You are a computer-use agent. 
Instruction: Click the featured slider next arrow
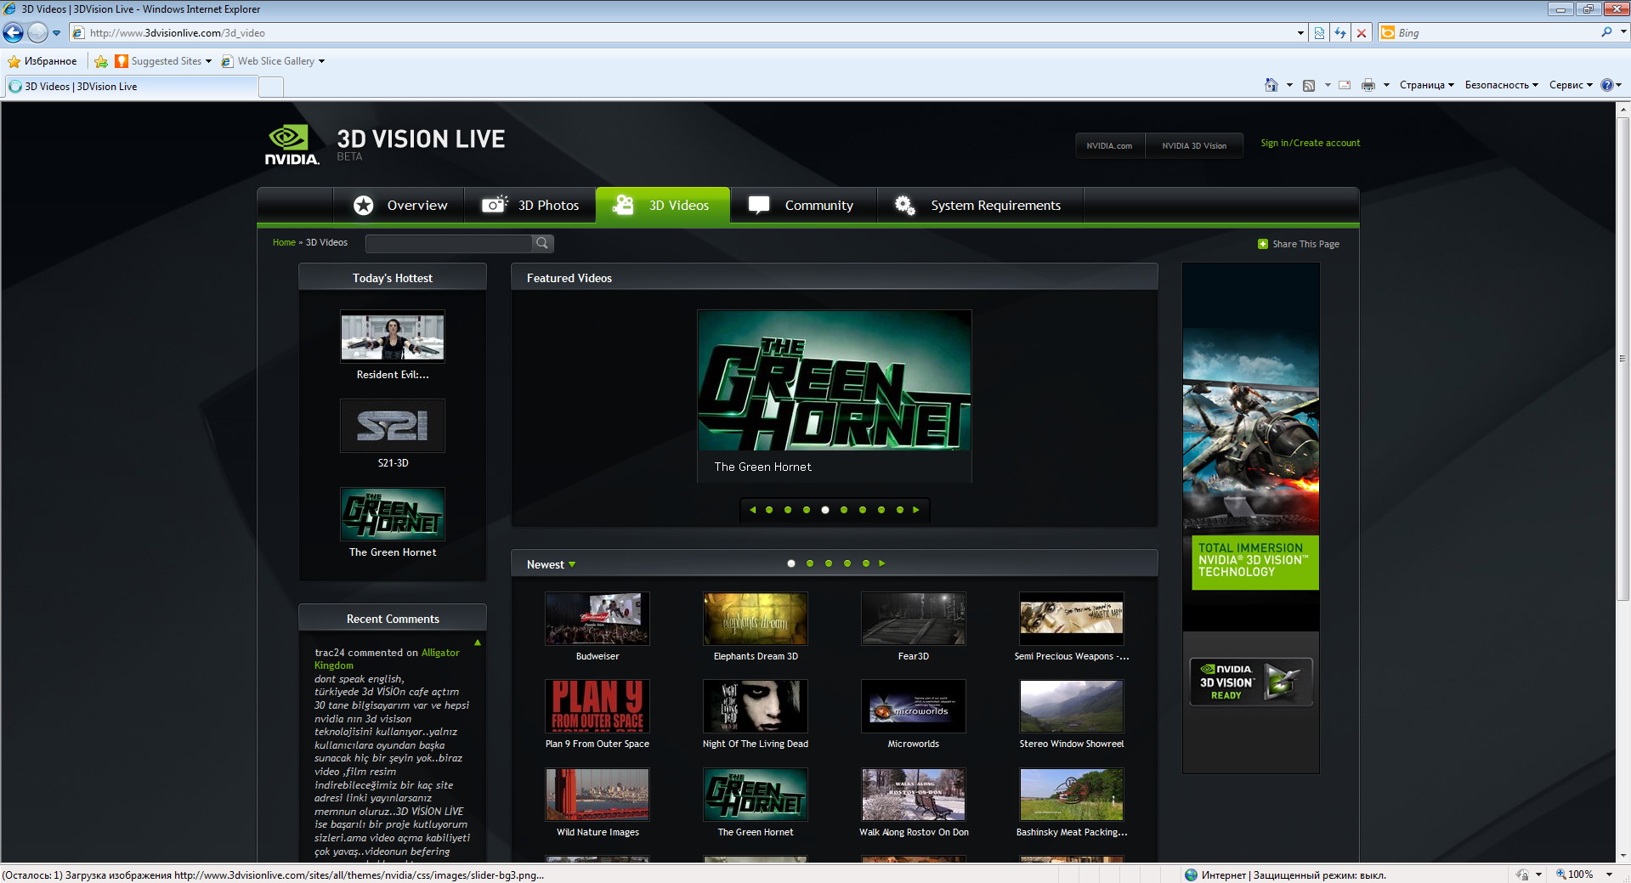tap(916, 510)
